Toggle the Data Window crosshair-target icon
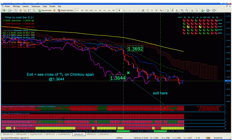 [x=20, y=10]
